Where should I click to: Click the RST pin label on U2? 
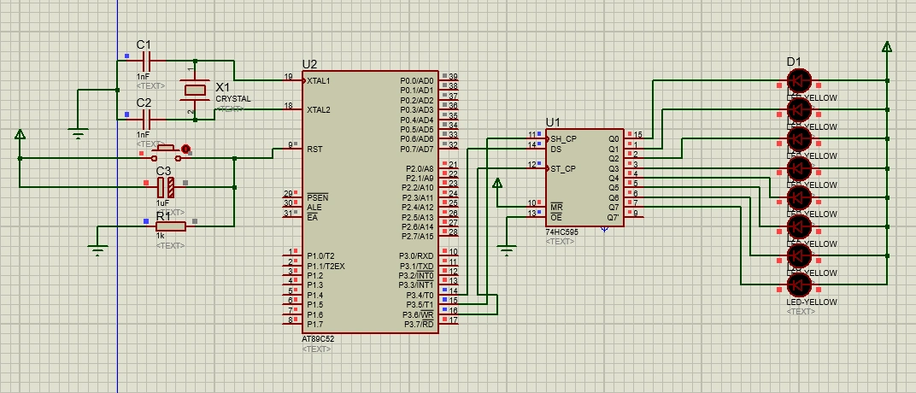pyautogui.click(x=314, y=149)
